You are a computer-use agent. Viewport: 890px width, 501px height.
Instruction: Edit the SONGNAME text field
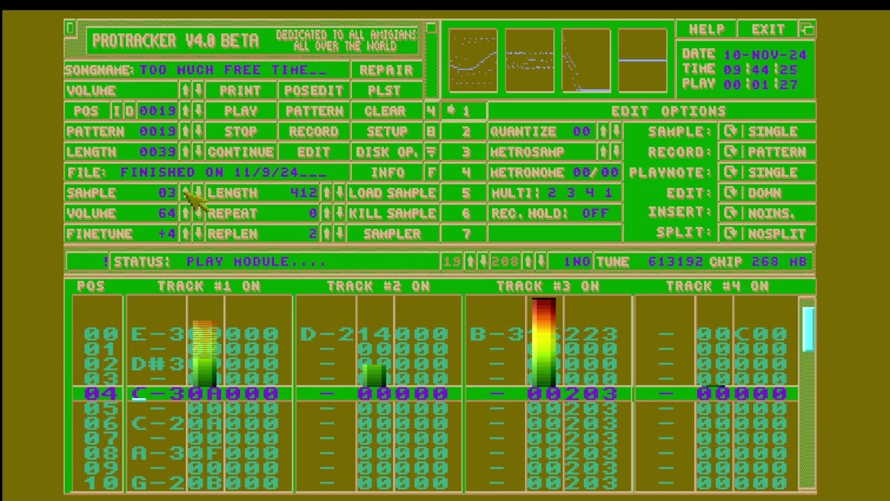coord(207,70)
